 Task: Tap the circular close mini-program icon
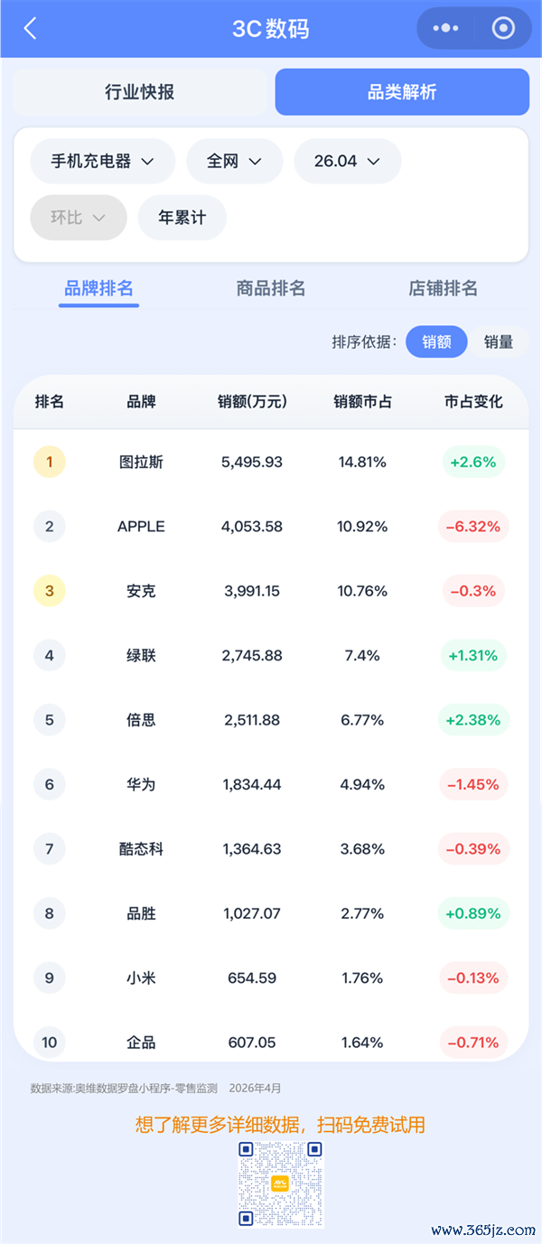click(503, 28)
